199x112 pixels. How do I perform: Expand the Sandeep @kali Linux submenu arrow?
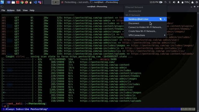[165, 19]
